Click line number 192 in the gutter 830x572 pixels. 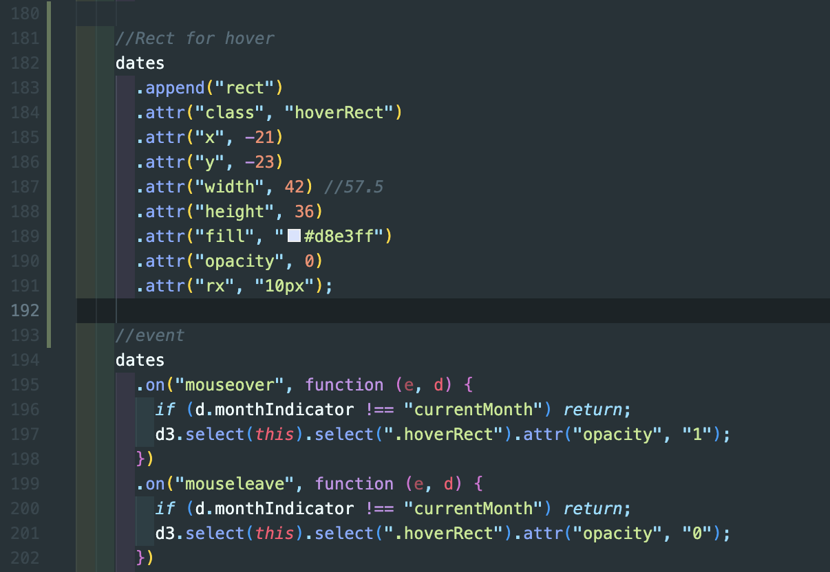25,311
